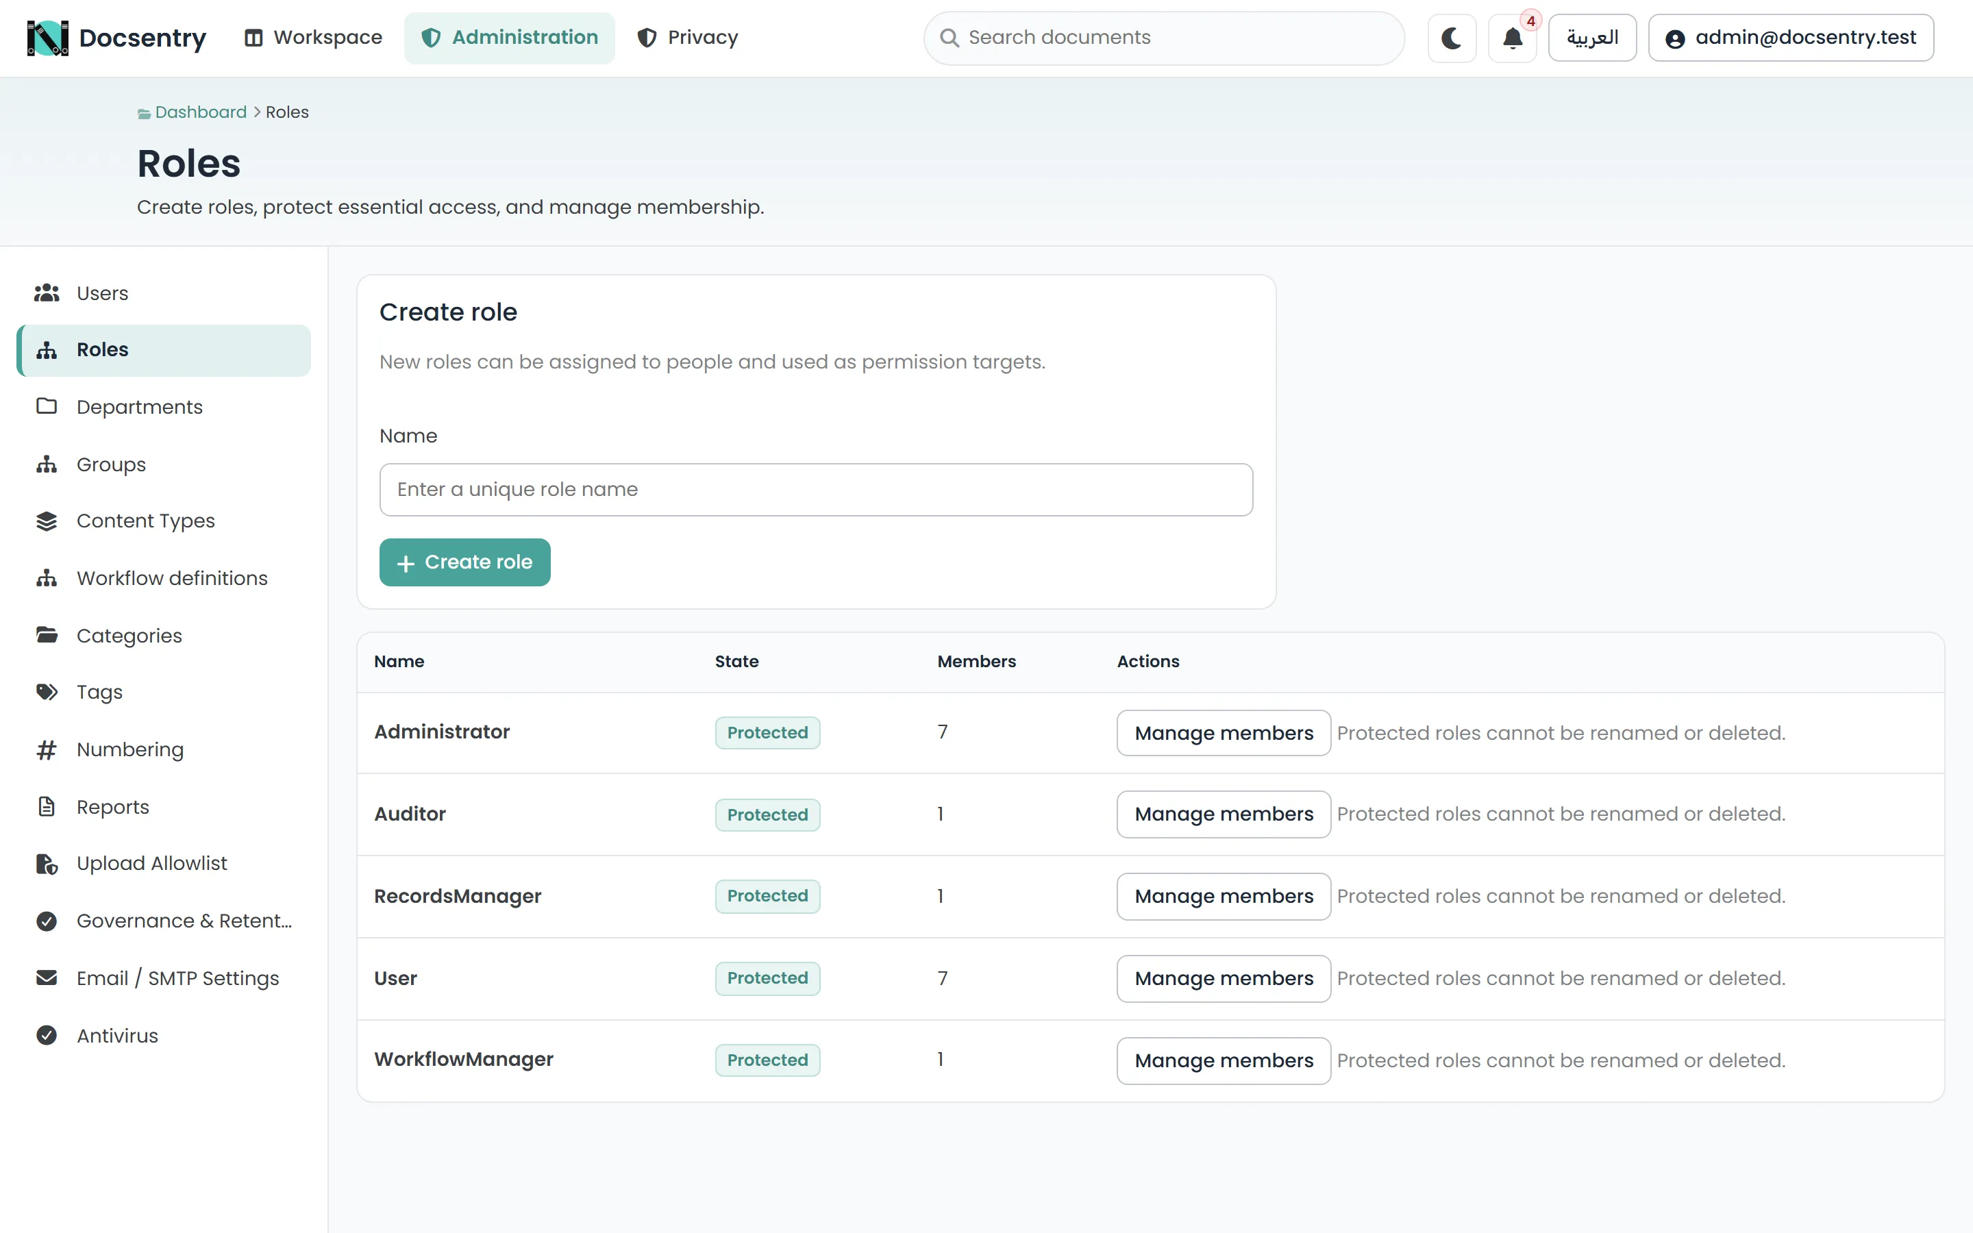Click Protected badge in User row
Screen dimensions: 1973x1233
click(x=767, y=977)
